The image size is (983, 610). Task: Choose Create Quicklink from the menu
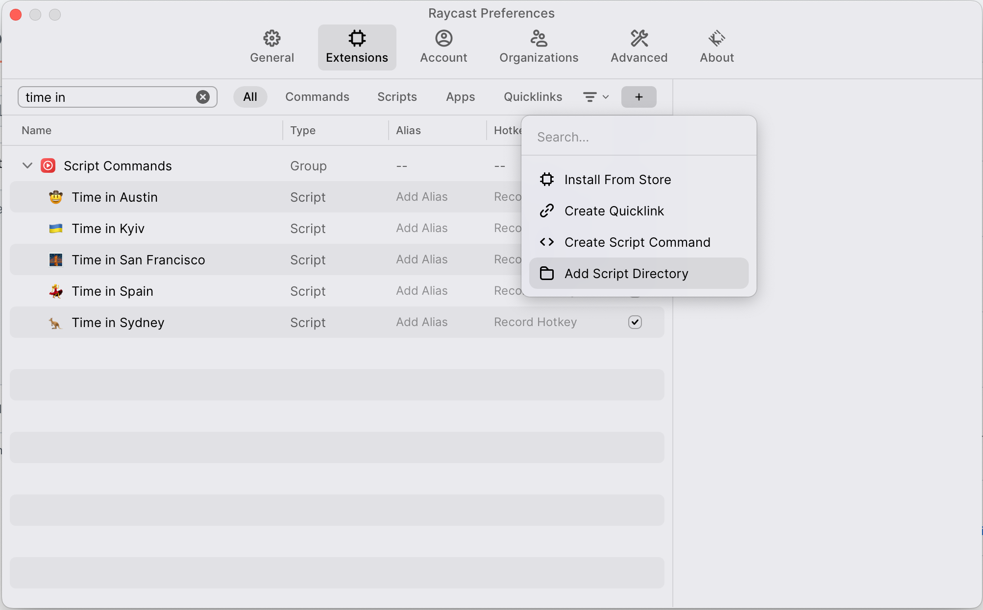point(614,211)
